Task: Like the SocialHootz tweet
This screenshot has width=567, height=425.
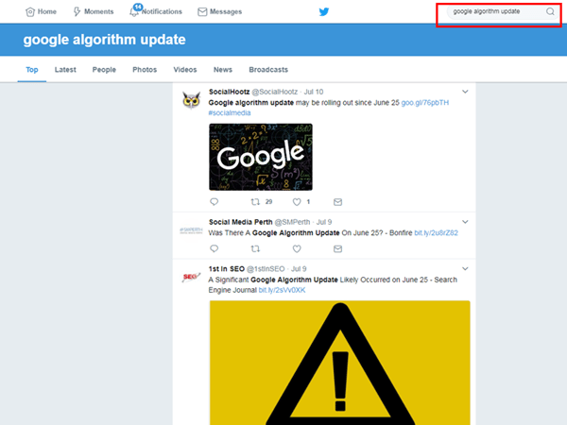Action: [297, 202]
